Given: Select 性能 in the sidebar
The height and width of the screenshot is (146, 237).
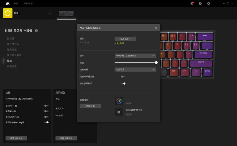Looking at the screenshot, I should pos(9,61).
